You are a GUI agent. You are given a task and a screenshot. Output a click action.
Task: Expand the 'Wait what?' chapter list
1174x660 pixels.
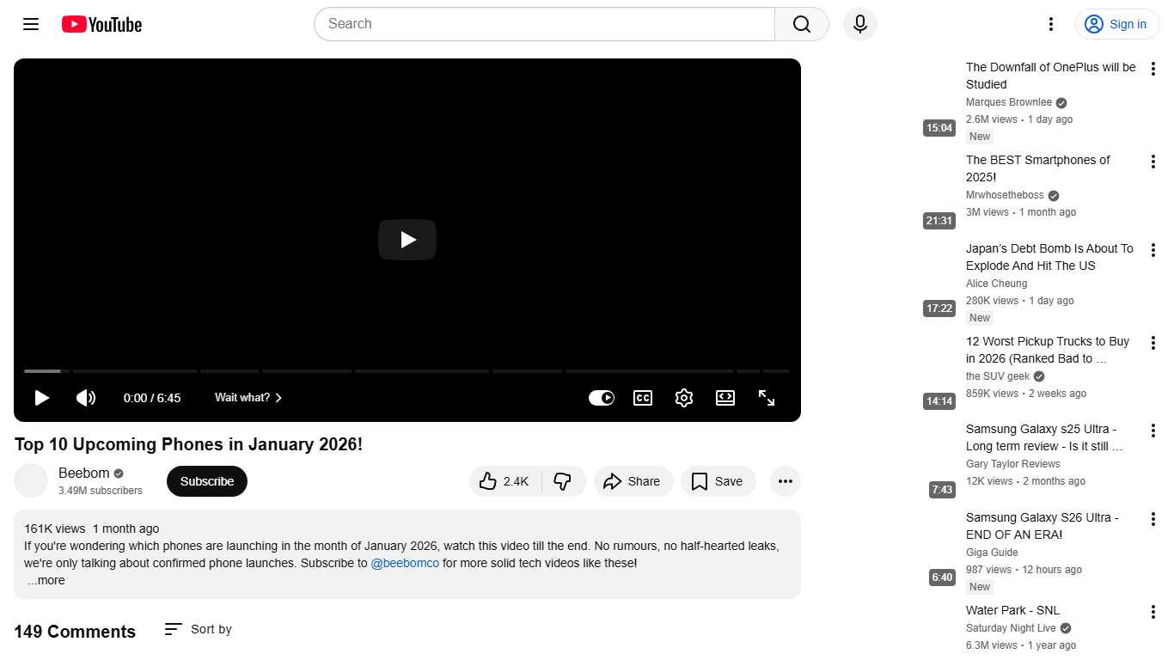click(248, 398)
